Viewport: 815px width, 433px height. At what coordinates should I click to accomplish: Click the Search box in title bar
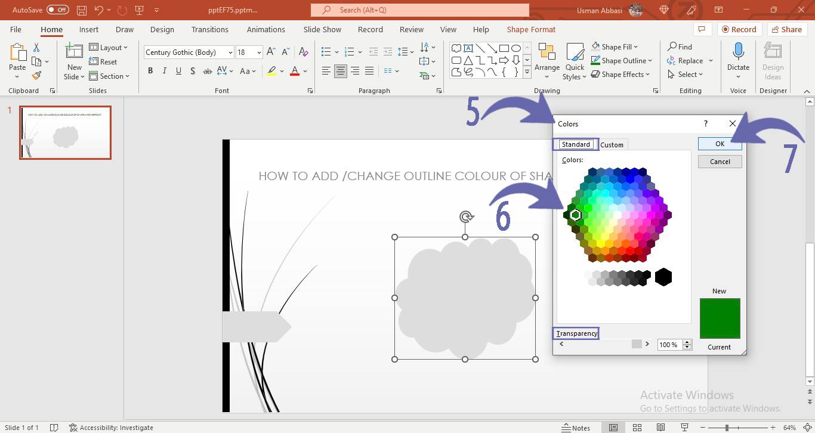(420, 10)
